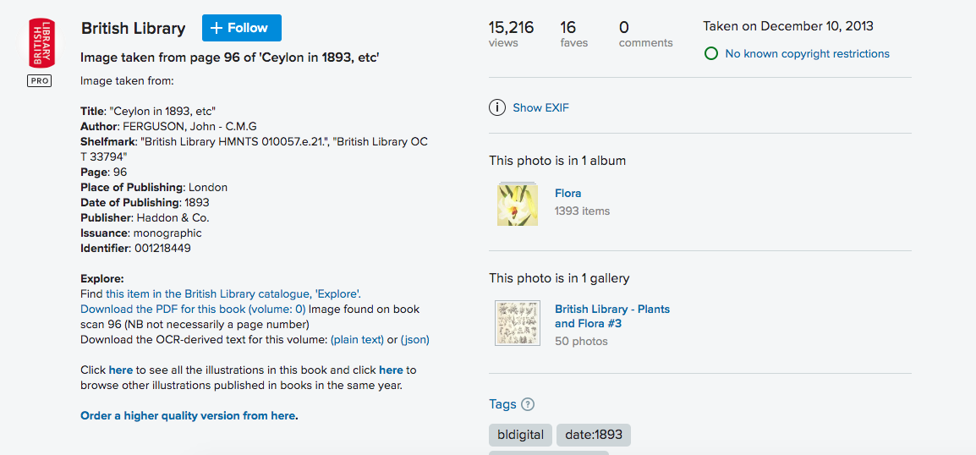
Task: Expand Show EXIF details
Action: (541, 107)
